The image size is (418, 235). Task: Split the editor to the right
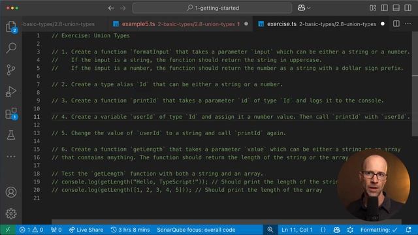[396, 23]
